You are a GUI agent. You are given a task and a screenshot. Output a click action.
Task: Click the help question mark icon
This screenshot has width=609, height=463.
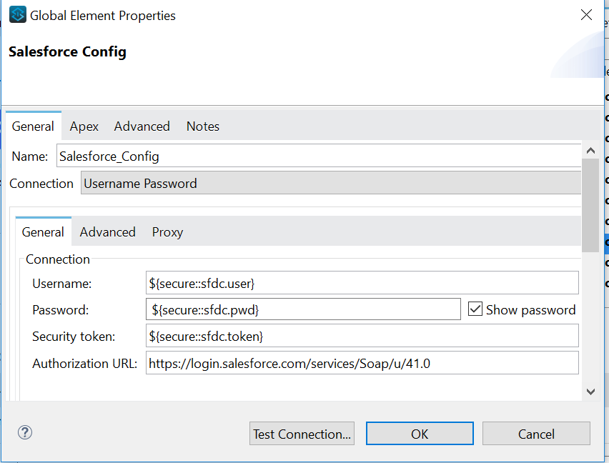coord(24,432)
